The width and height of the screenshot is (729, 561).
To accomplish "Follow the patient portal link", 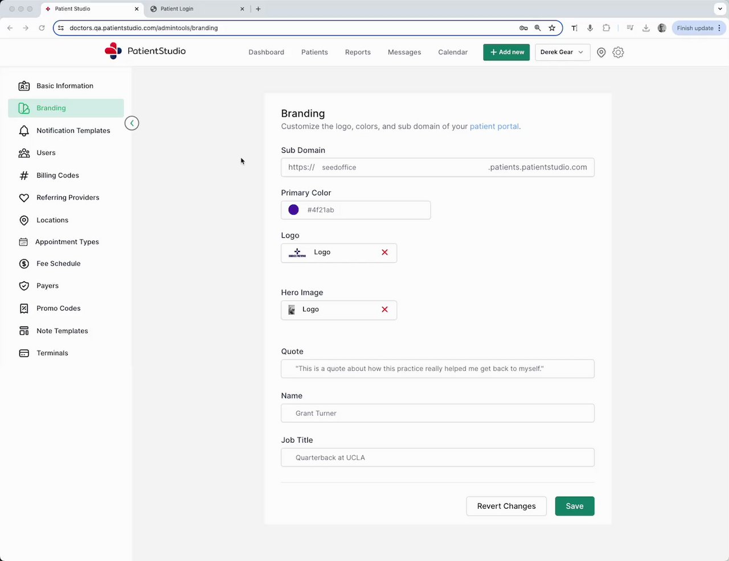I will coord(494,126).
